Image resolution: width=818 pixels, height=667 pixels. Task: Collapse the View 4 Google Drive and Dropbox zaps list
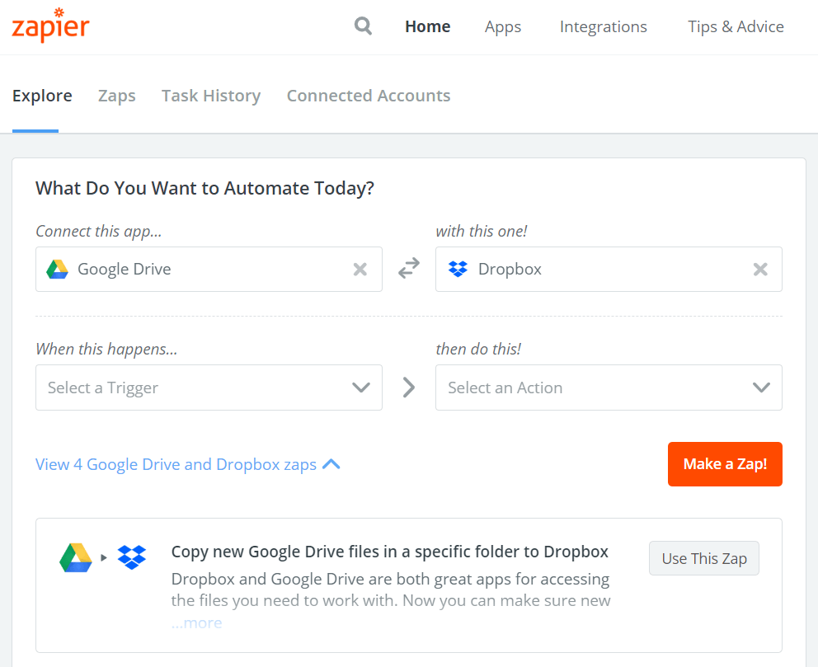tap(188, 464)
